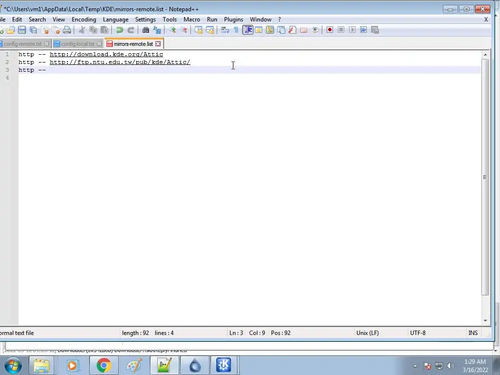Open Windows Explorer from taskbar
The image size is (500, 375).
42,365
